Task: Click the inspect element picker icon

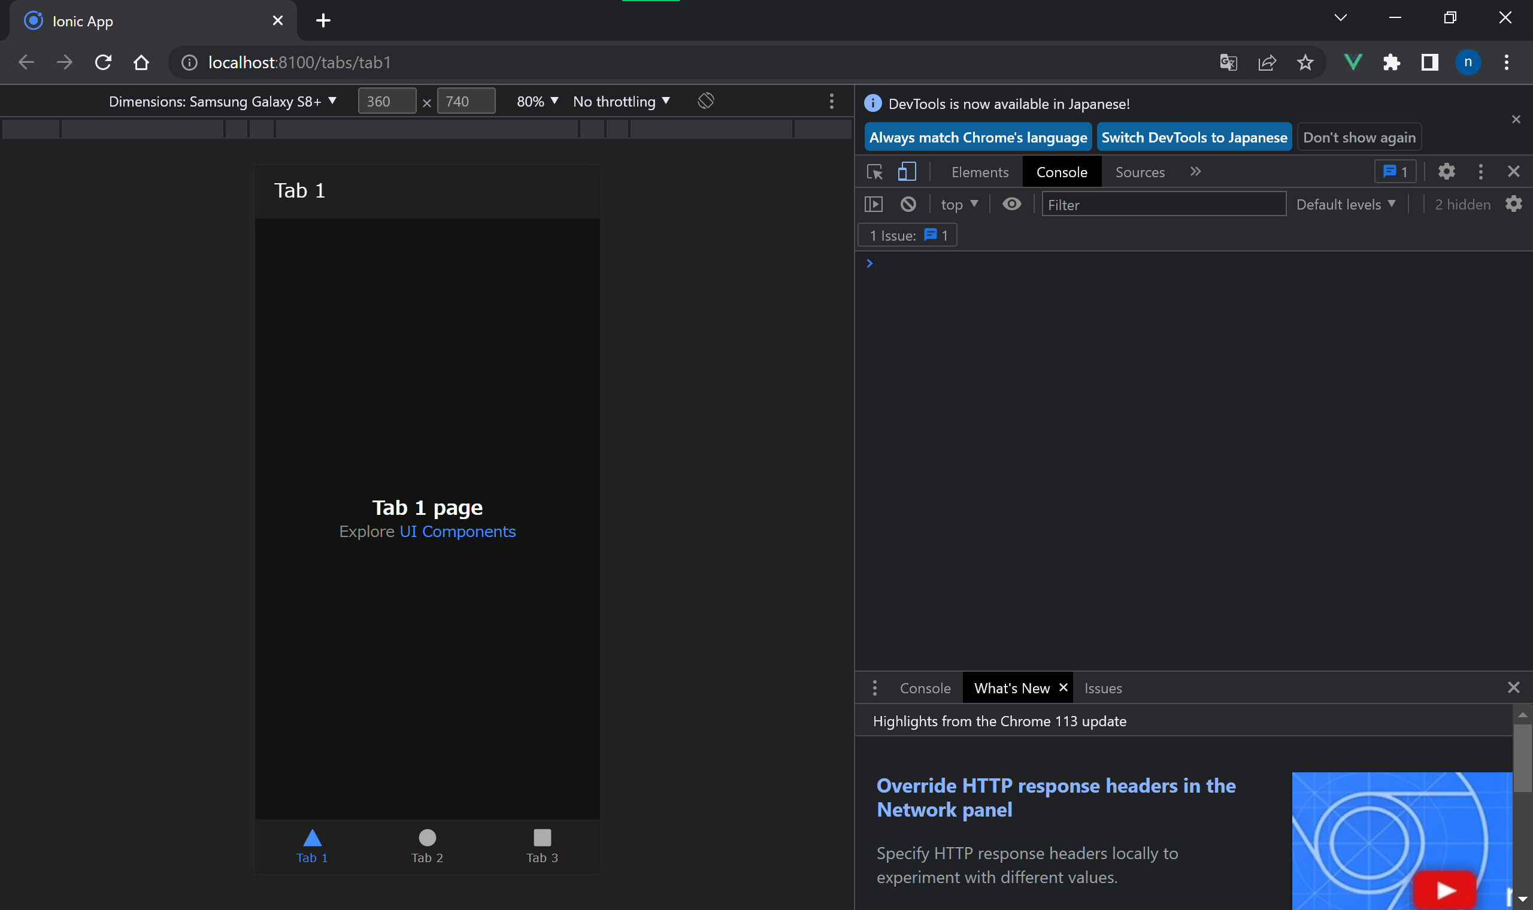Action: [874, 172]
